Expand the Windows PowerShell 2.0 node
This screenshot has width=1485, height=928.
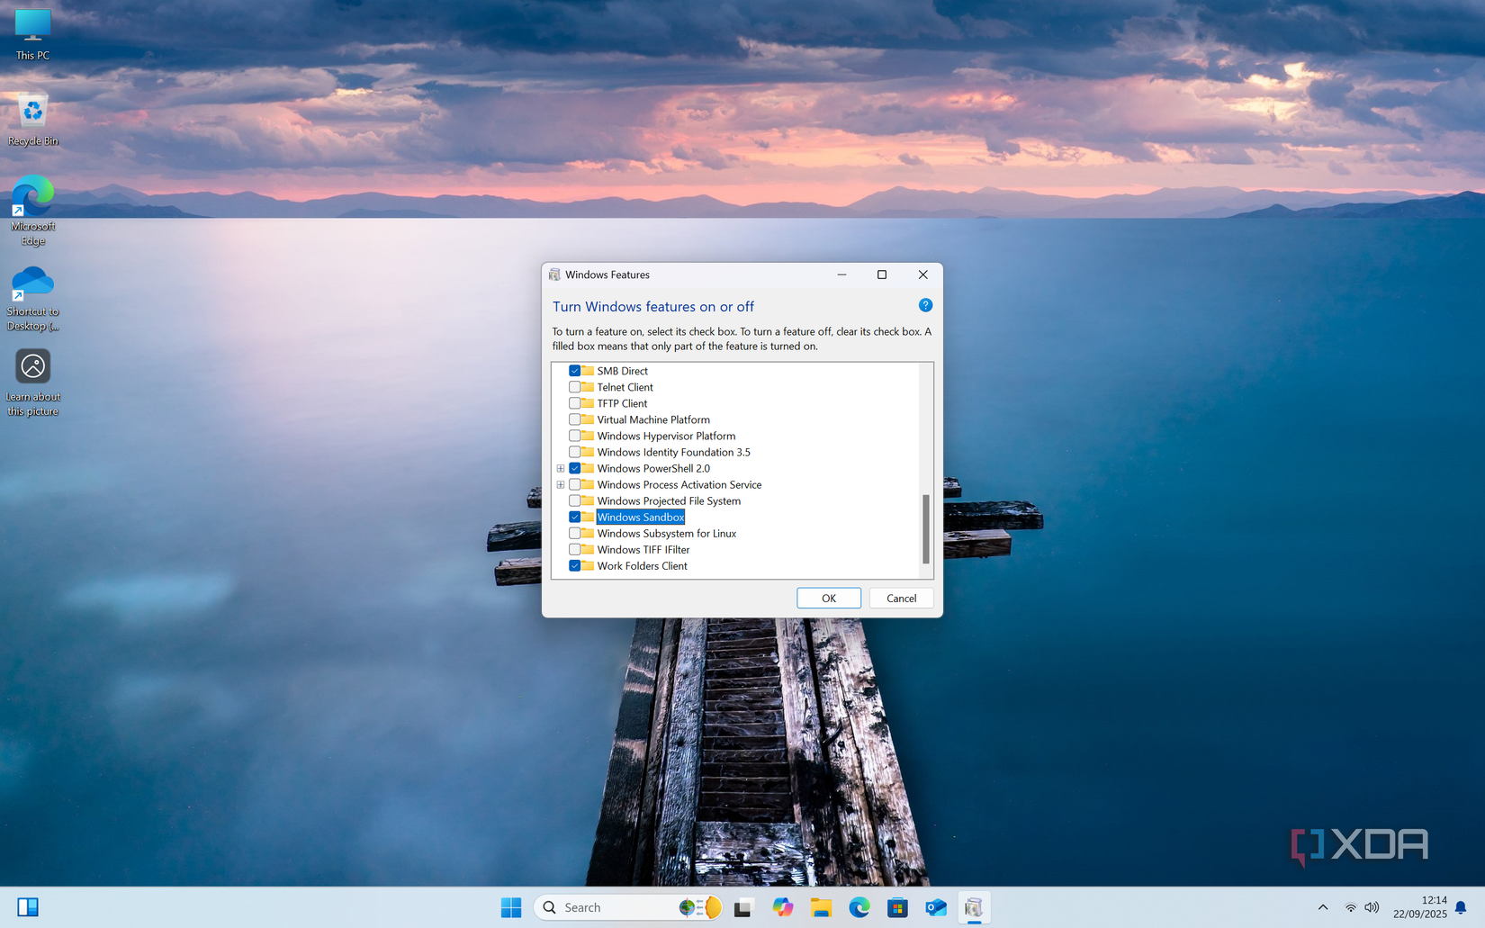tap(560, 468)
